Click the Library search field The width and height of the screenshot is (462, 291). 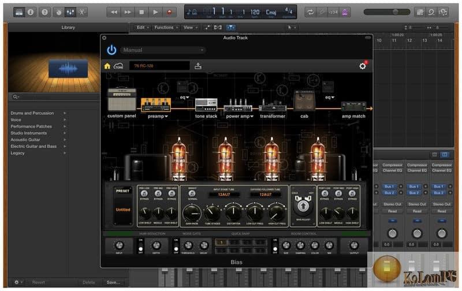pyautogui.click(x=54, y=97)
